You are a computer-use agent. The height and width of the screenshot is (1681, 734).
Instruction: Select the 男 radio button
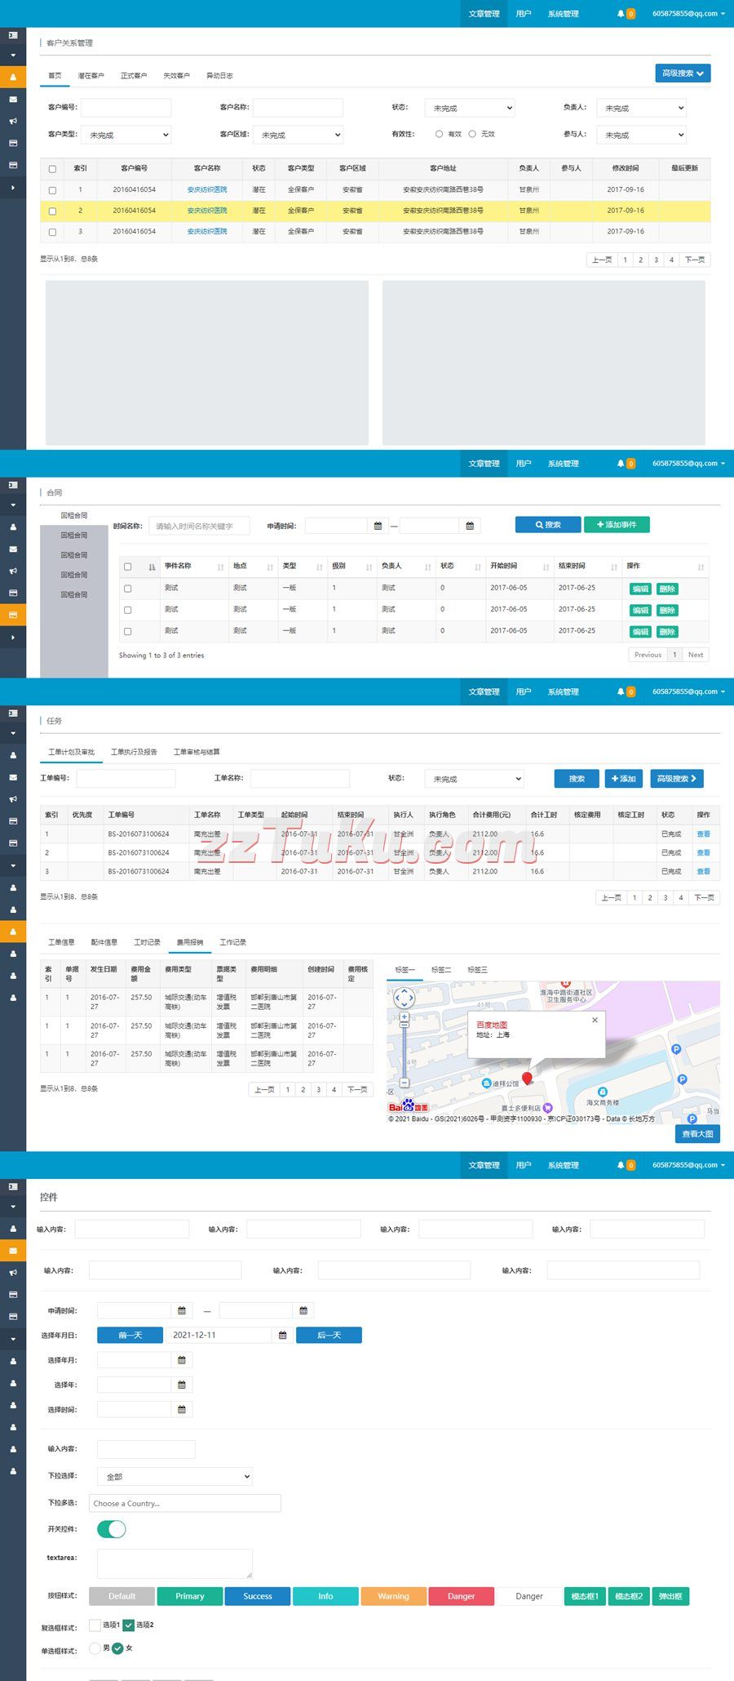[x=95, y=1648]
